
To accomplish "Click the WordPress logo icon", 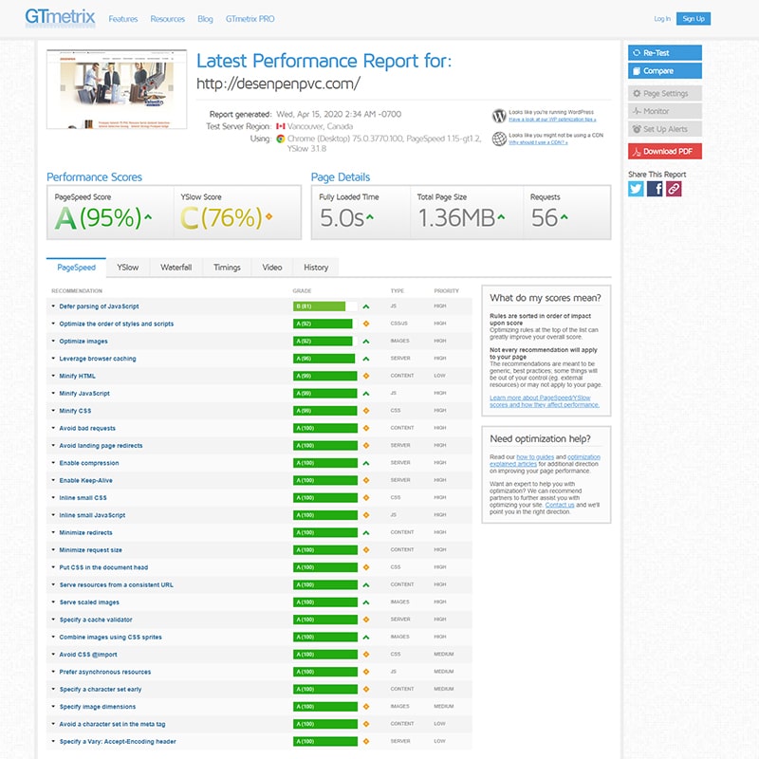I will click(499, 116).
